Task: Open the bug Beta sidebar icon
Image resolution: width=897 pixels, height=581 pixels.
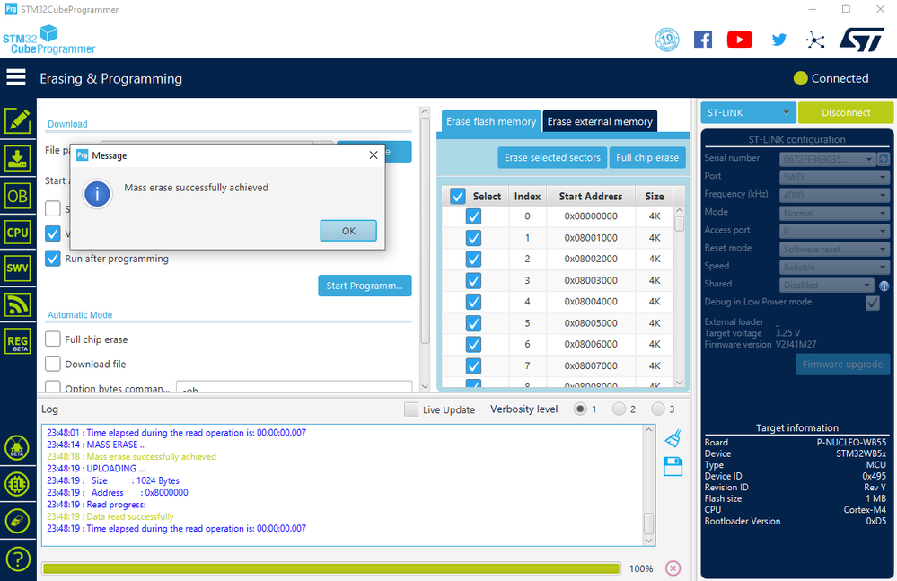Action: point(17,448)
